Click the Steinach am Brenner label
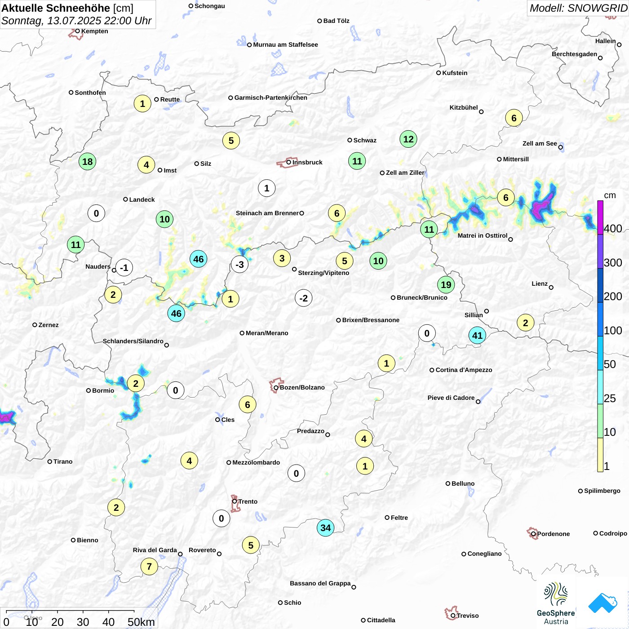Viewport: 629px width, 629px height. (267, 213)
